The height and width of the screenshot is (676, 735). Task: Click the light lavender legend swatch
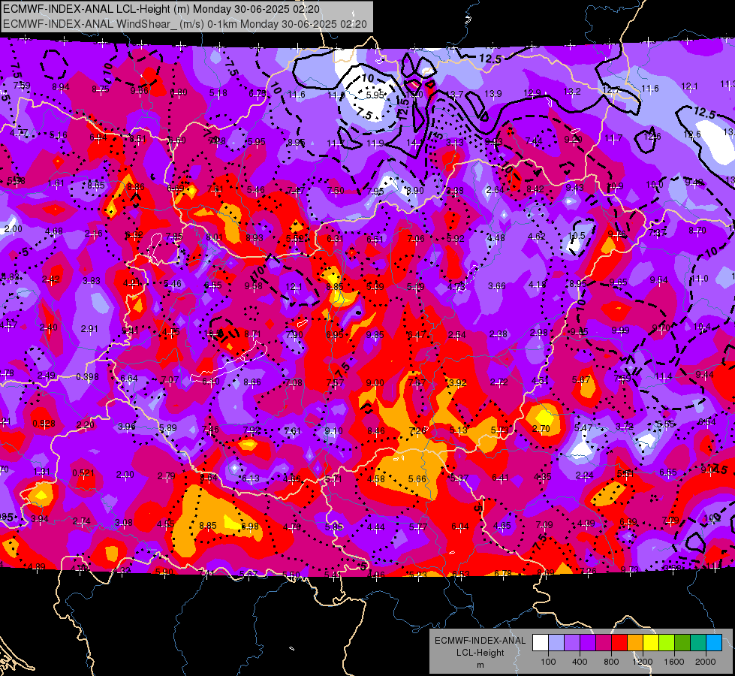[556, 643]
